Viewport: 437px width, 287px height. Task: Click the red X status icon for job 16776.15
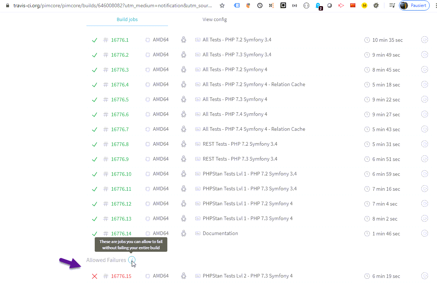[x=95, y=276]
